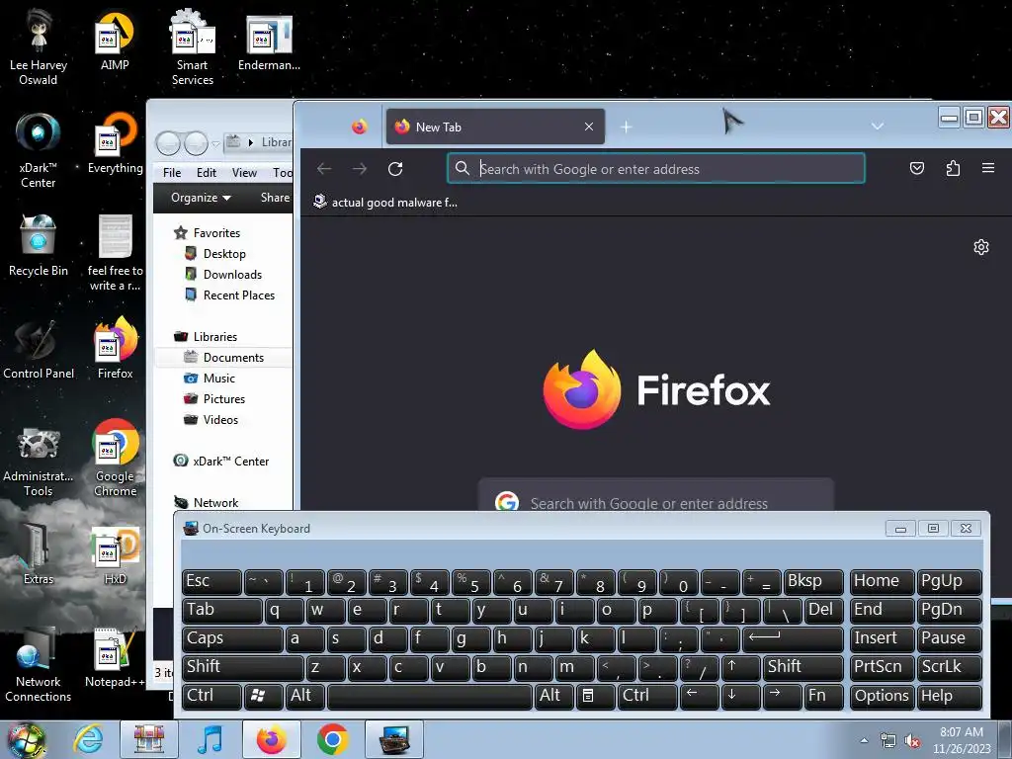Toggle Windows logo key on On-Screen Keyboard
The width and height of the screenshot is (1012, 759).
pos(263,697)
